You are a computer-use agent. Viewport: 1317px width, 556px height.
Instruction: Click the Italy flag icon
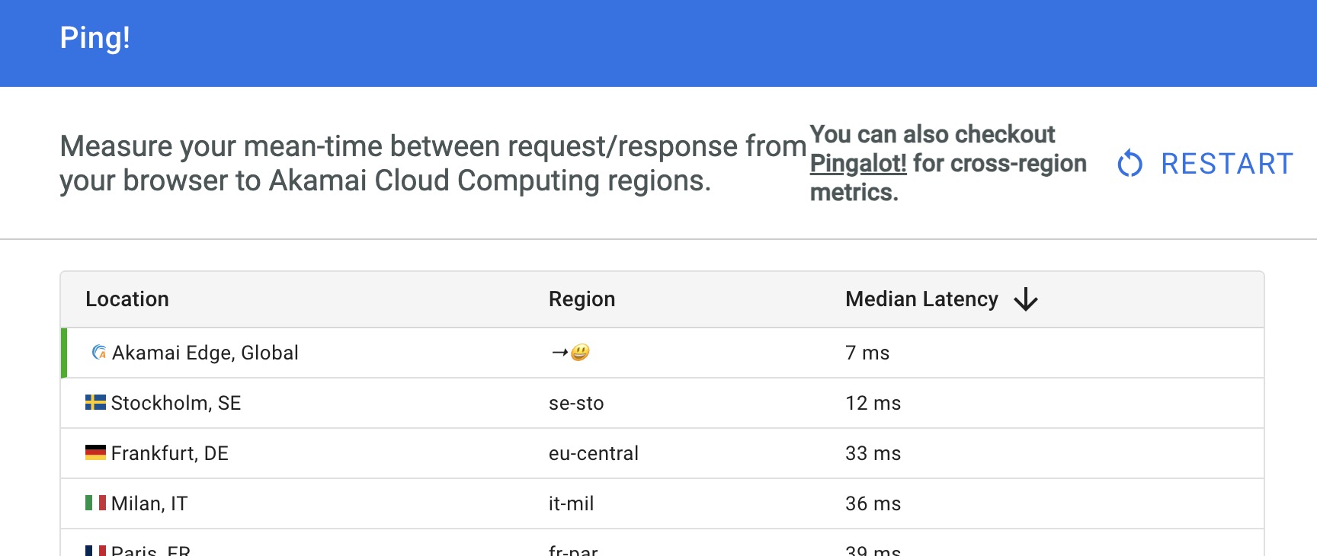[95, 503]
